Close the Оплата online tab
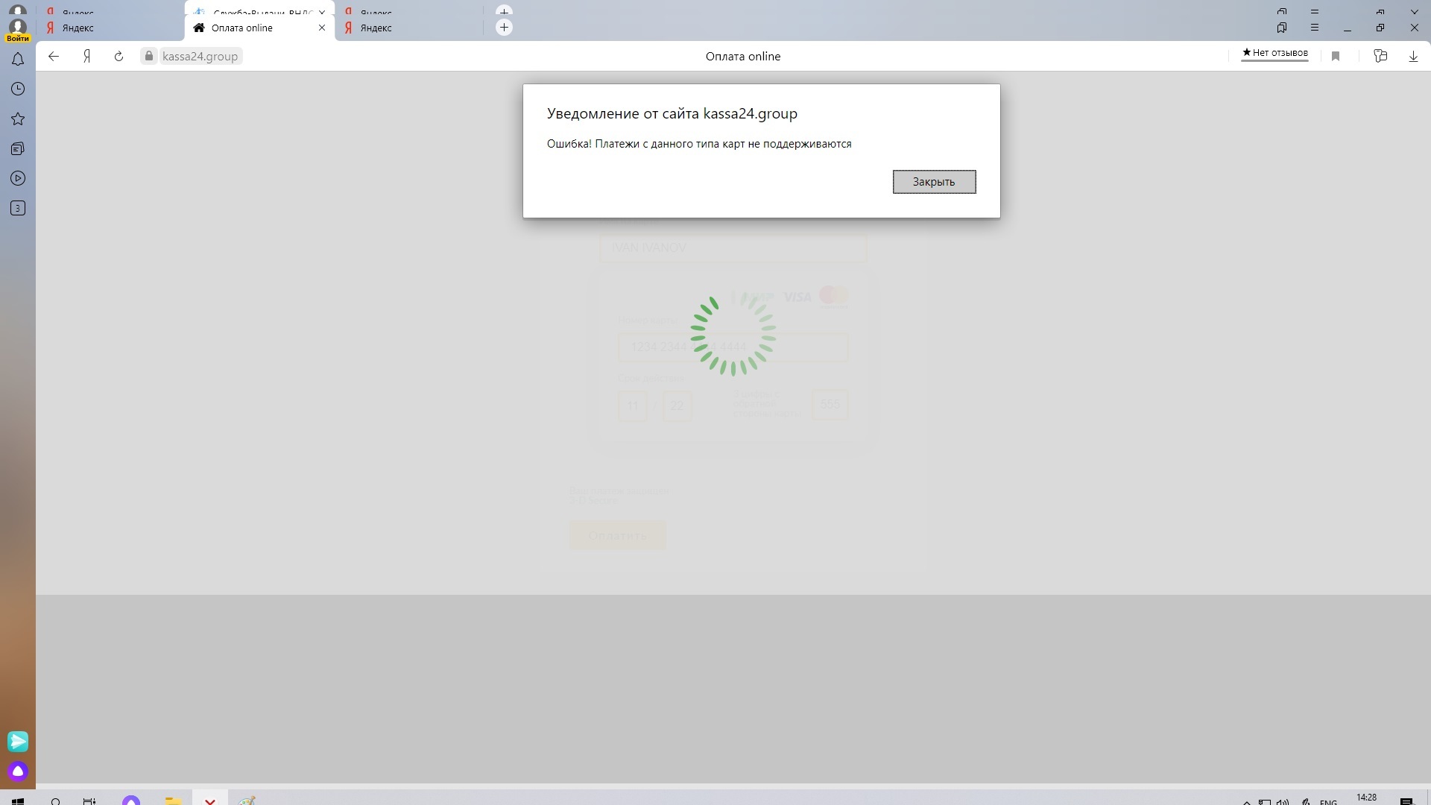 tap(322, 28)
